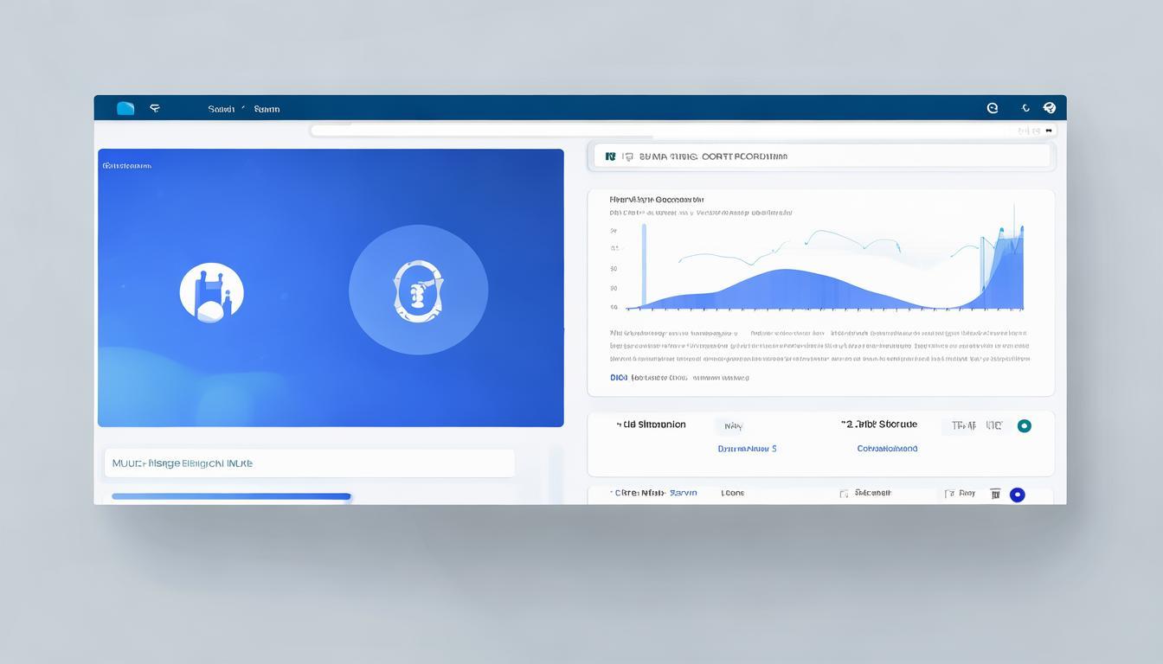This screenshot has height=664, width=1163.
Task: Enable the teal toggle on the Simulation row
Action: pos(1025,425)
